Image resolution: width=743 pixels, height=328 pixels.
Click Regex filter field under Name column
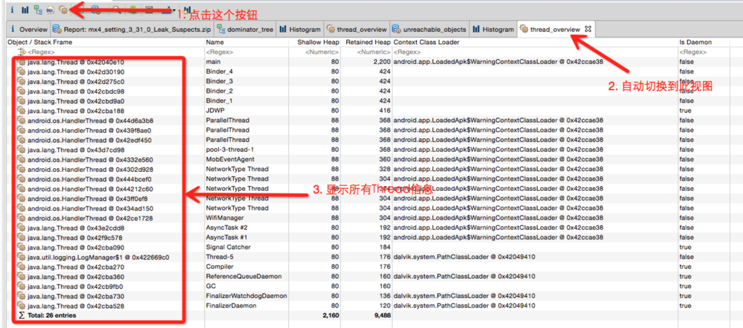pyautogui.click(x=219, y=53)
